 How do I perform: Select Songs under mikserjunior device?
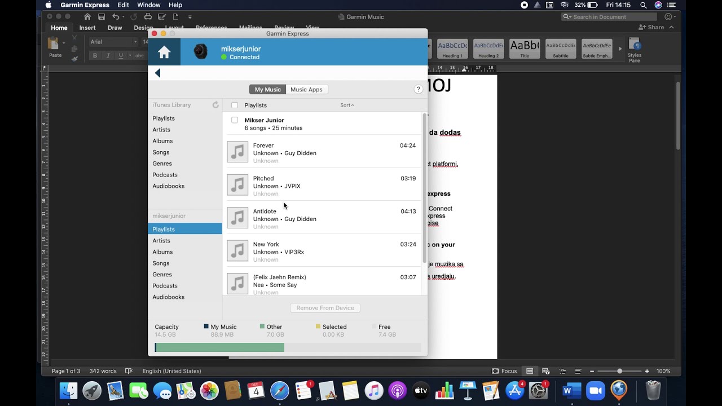click(x=161, y=263)
